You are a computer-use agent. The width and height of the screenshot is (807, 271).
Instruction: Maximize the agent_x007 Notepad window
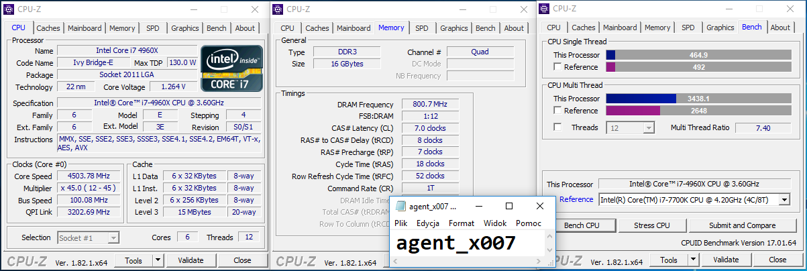coord(508,206)
